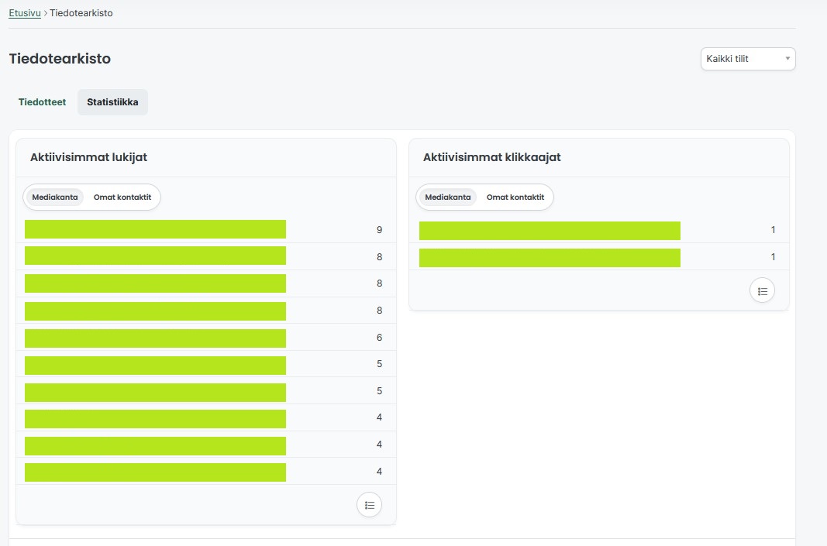This screenshot has height=546, width=827.
Task: Click the Tiedotearkisto breadcrumb text
Action: point(81,12)
